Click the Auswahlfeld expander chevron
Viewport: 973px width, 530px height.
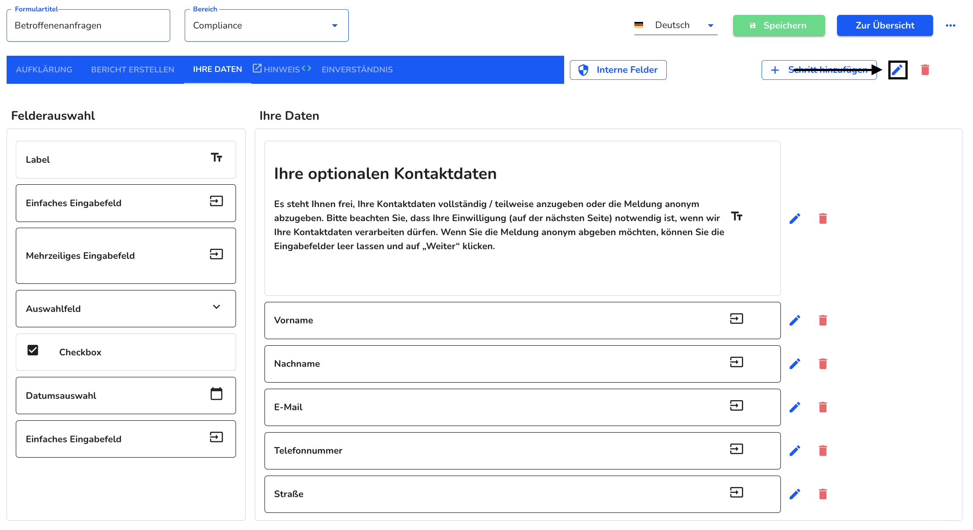[x=216, y=308]
